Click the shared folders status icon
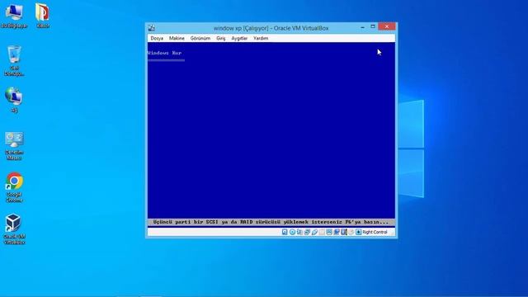This screenshot has height=297, width=528. pyautogui.click(x=322, y=232)
